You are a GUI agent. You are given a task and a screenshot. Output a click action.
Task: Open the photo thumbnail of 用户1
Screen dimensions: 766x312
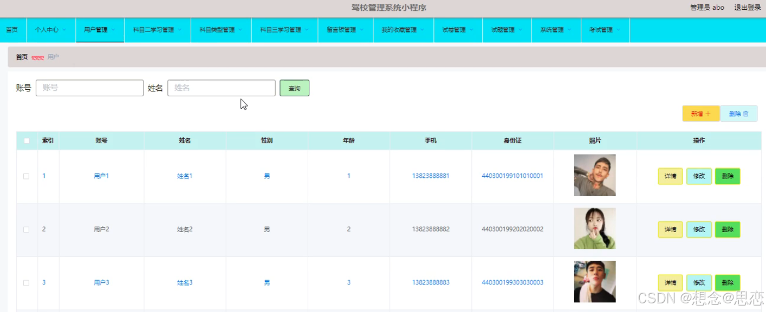(595, 175)
